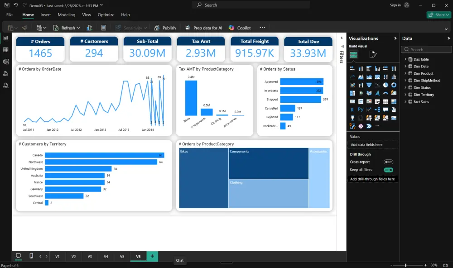The height and width of the screenshot is (268, 453).
Task: Open TMDL view in left sidebar
Action: point(5,85)
